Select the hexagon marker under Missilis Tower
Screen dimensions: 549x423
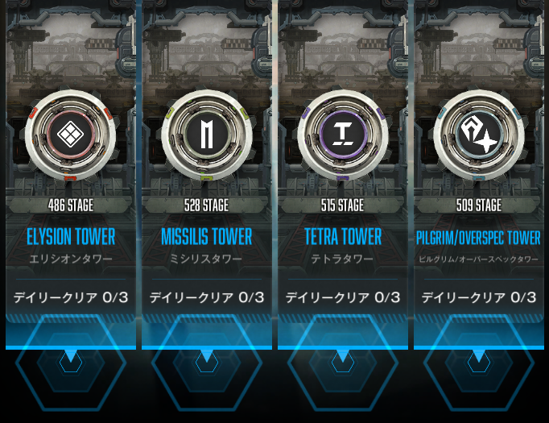coord(207,363)
